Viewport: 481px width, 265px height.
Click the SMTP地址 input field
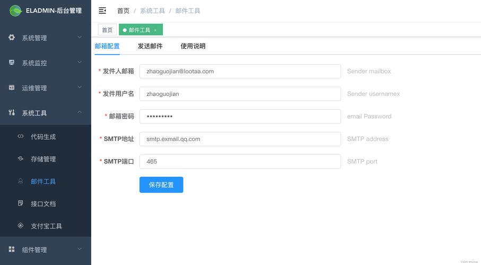point(240,139)
